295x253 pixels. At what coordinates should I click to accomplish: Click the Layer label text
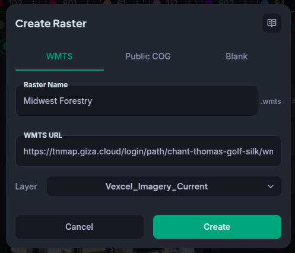[26, 186]
